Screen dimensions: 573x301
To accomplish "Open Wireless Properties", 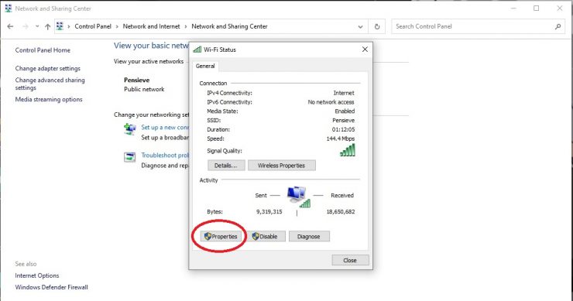I will (281, 166).
